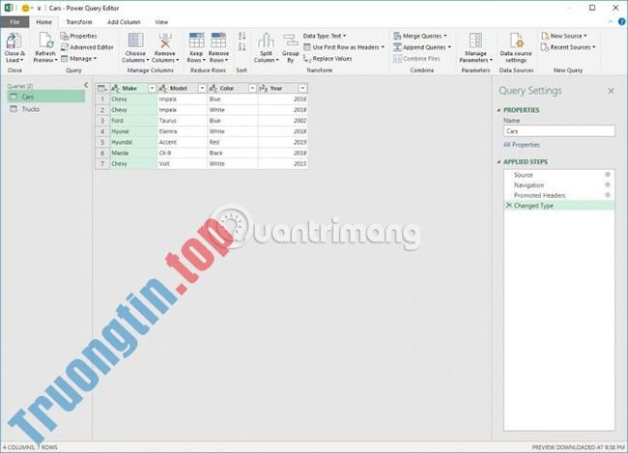This screenshot has width=628, height=453.
Task: Click the Remove Columns icon
Action: [165, 41]
